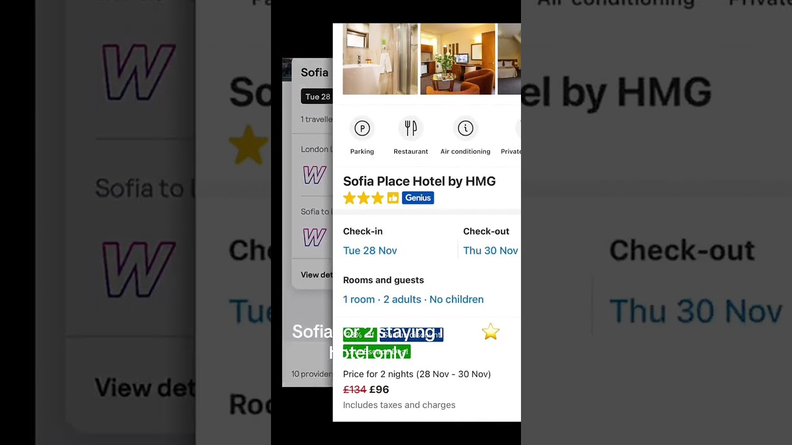
Task: Click the Sofia Place Hotel by HMG title
Action: (x=420, y=181)
